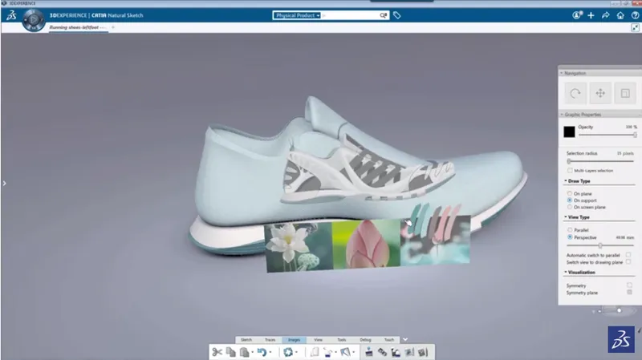The width and height of the screenshot is (642, 360).
Task: Collapse the View Type section
Action: [566, 216]
